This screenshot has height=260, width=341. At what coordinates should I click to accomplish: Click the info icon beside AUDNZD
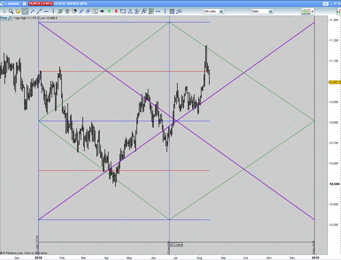click(24, 4)
